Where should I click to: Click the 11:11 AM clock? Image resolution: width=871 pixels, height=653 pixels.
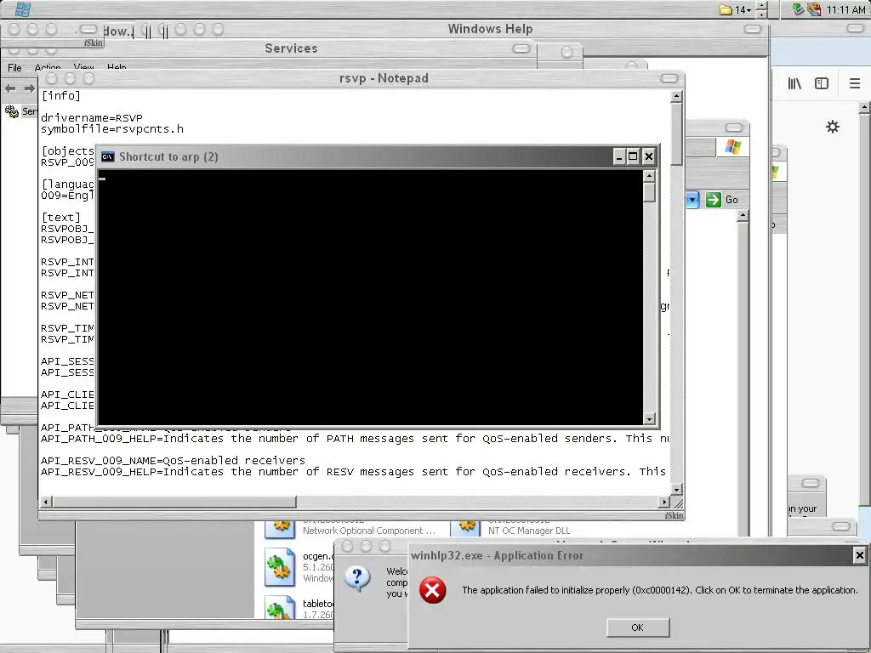tap(845, 9)
